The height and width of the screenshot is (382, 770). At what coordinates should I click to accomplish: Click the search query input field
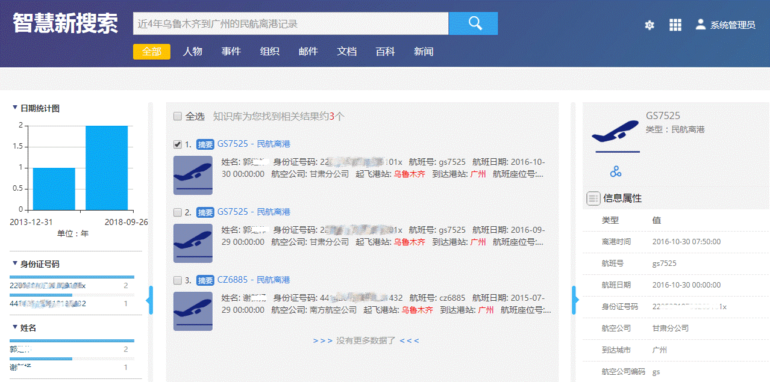point(290,24)
